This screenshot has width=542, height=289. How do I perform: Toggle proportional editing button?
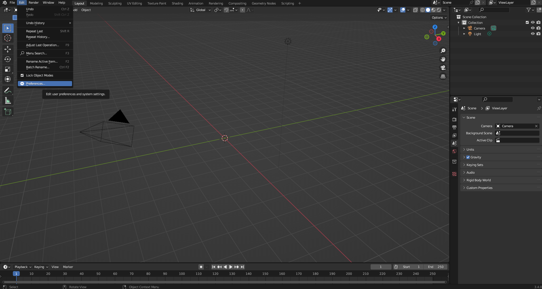pos(242,10)
